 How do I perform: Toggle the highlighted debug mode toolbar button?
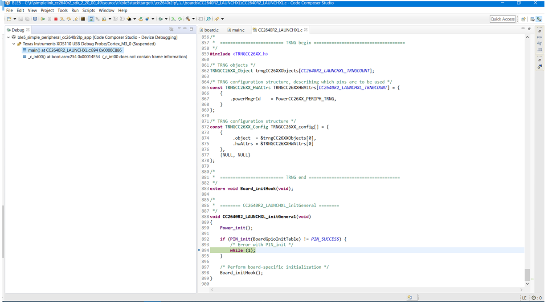(x=91, y=19)
